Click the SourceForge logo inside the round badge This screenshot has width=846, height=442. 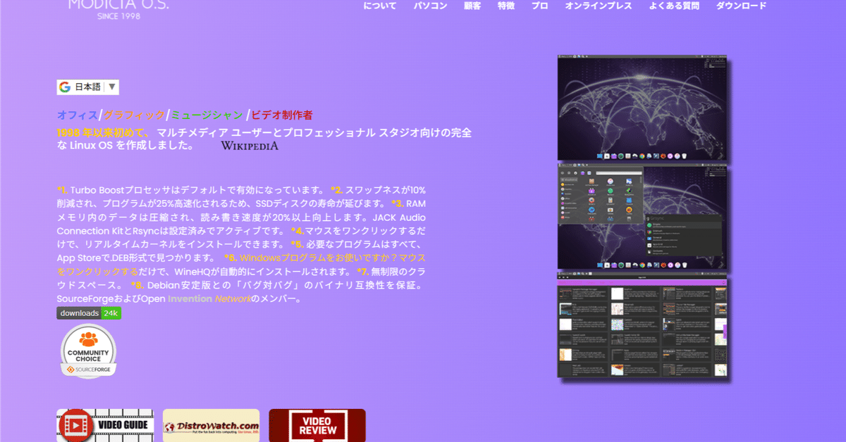87,367
